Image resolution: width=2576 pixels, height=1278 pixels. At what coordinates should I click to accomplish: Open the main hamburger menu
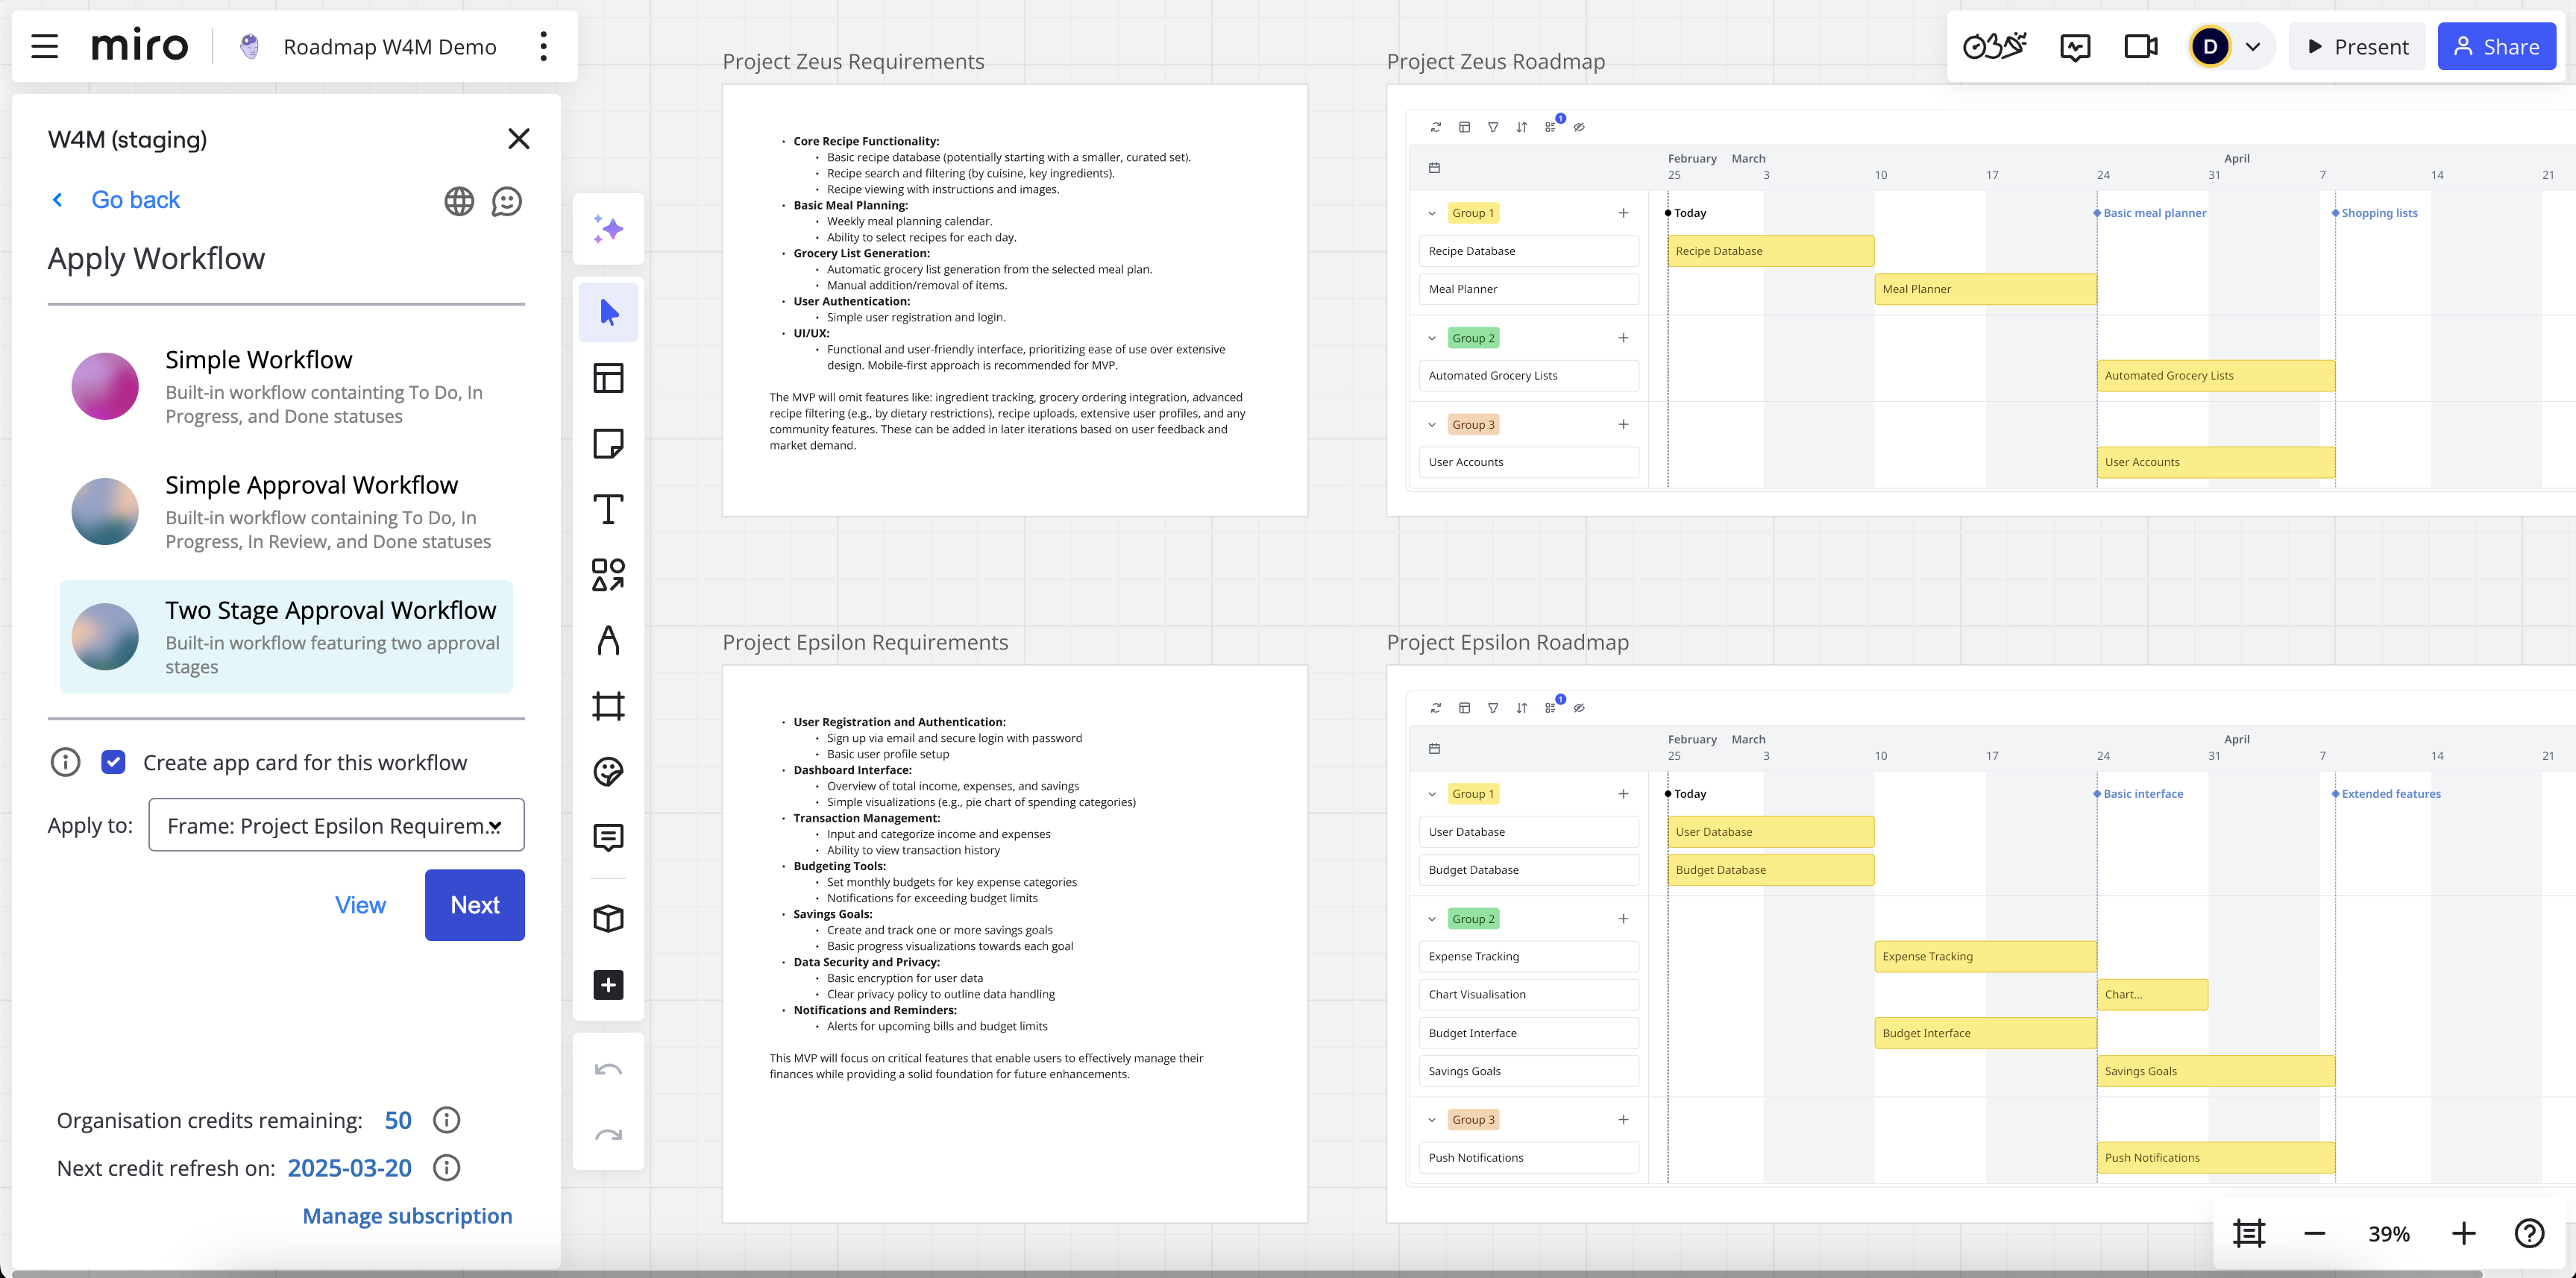pos(44,47)
